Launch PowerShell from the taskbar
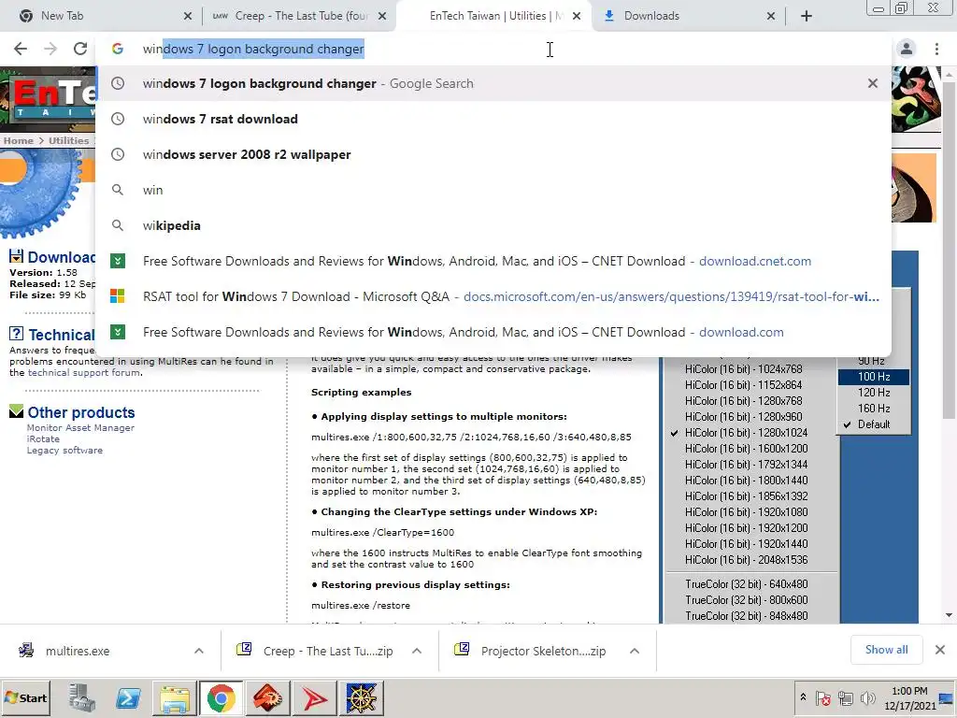Screen dimensions: 957x718 (128, 697)
